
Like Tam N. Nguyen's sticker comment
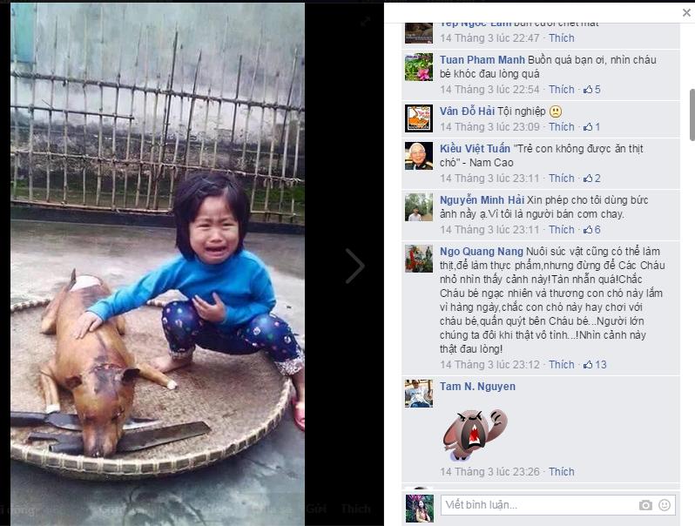[561, 472]
